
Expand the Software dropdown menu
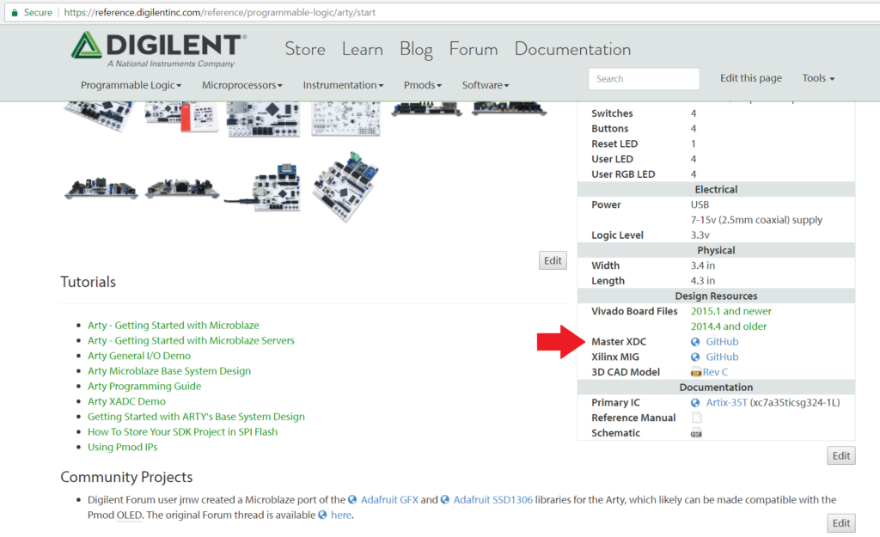coord(486,85)
